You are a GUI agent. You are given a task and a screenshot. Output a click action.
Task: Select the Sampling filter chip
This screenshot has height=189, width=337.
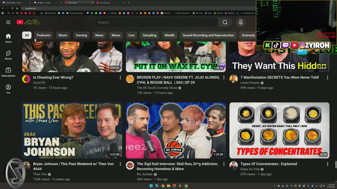[x=150, y=35]
